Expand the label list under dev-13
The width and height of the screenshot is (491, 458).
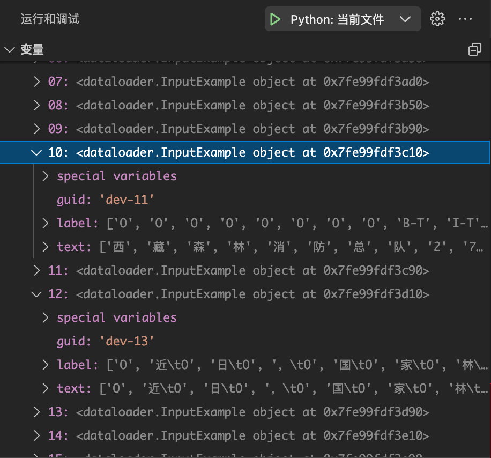[x=46, y=365]
